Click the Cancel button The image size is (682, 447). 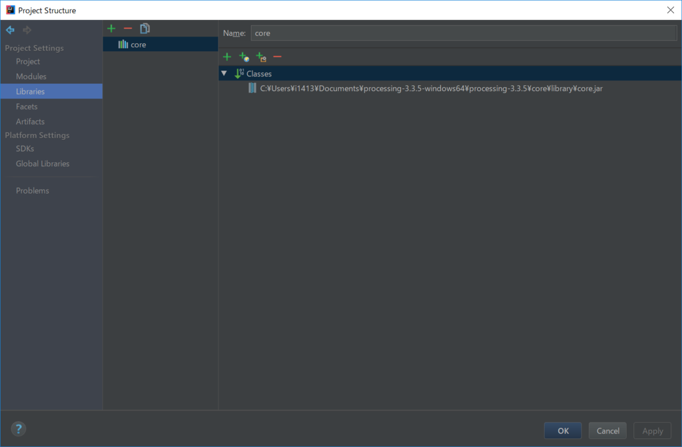[607, 430]
